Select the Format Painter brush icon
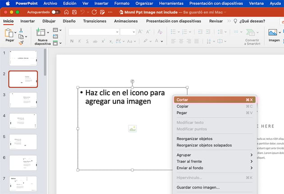The image size is (284, 194). tap(21, 42)
